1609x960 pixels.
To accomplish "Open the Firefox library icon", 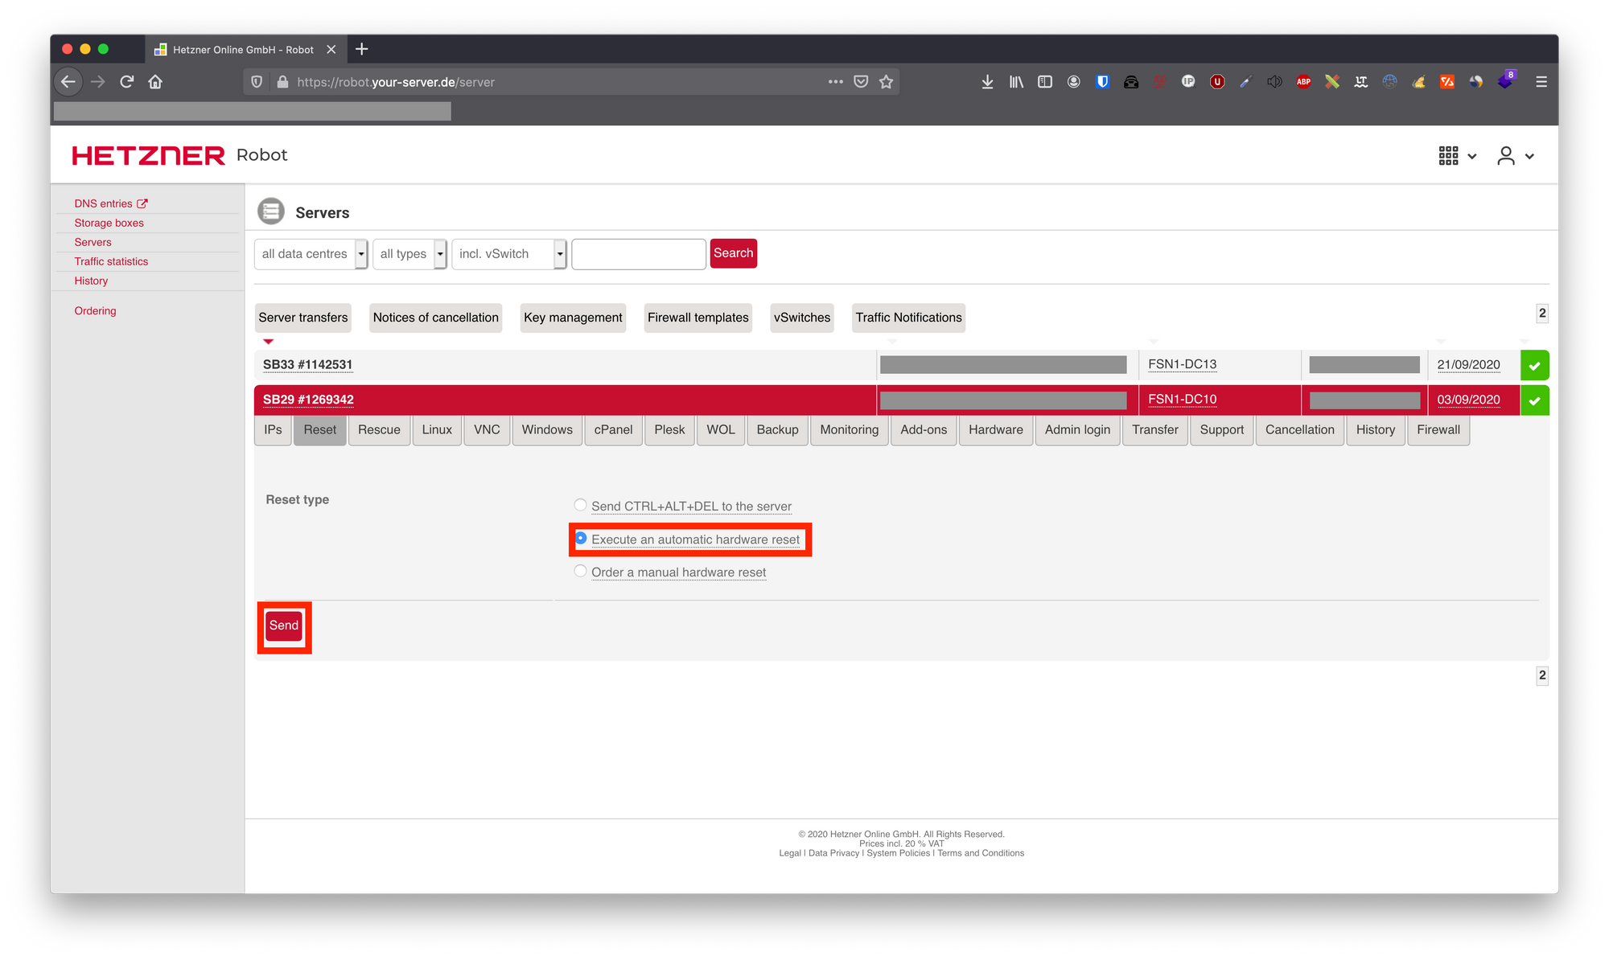I will pos(1016,82).
